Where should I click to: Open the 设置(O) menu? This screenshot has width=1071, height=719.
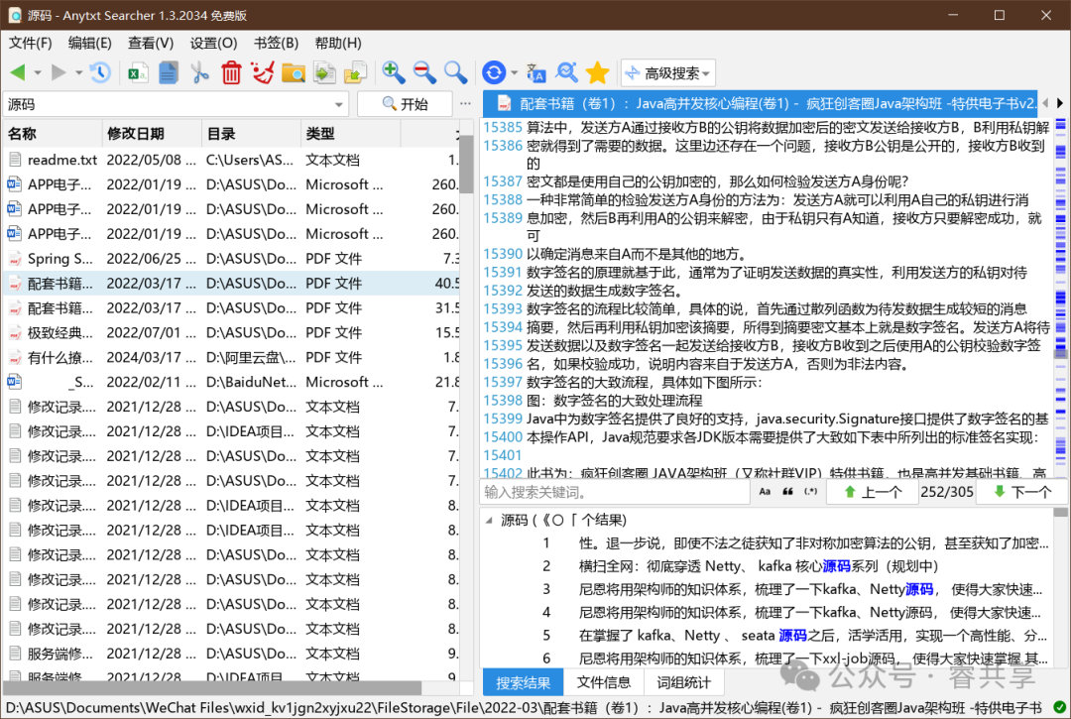pyautogui.click(x=214, y=43)
